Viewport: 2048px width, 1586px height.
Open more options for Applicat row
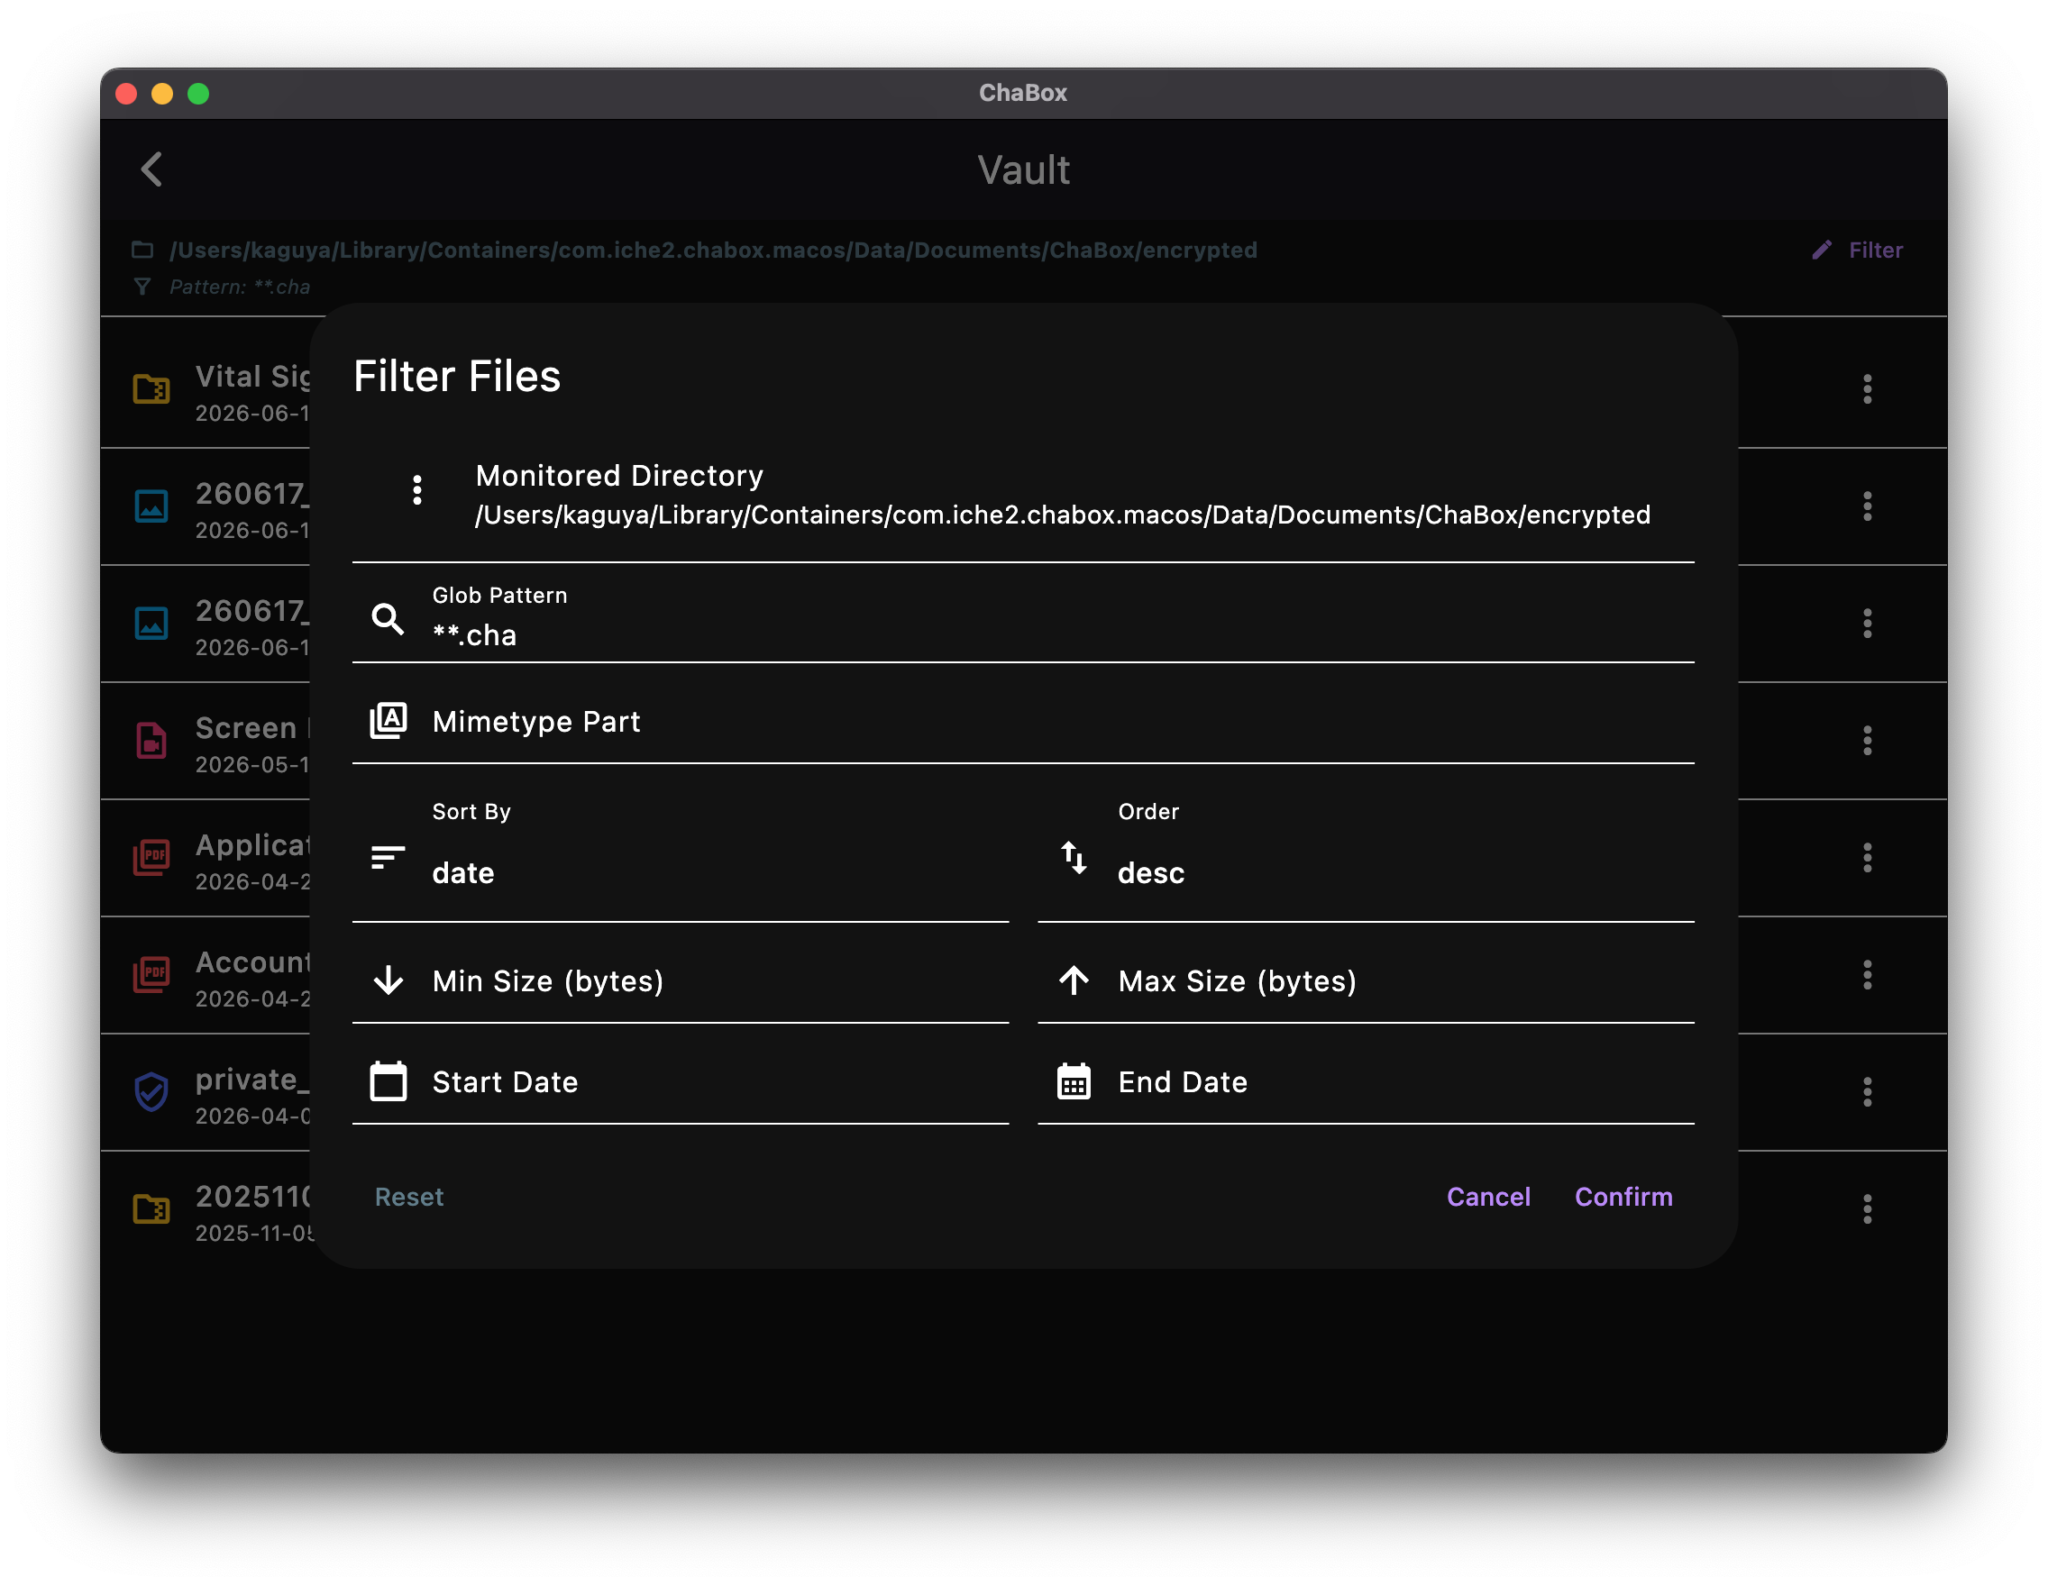(1867, 858)
